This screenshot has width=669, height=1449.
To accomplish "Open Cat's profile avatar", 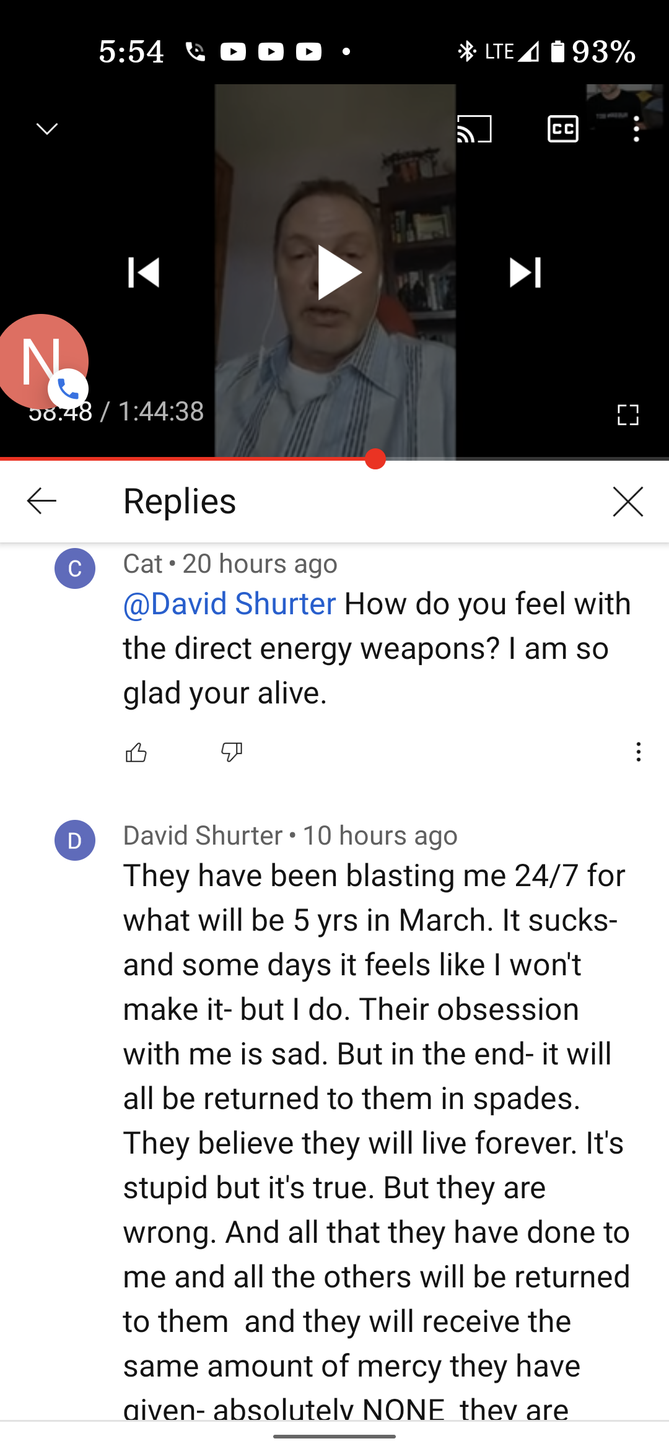I will (x=75, y=568).
